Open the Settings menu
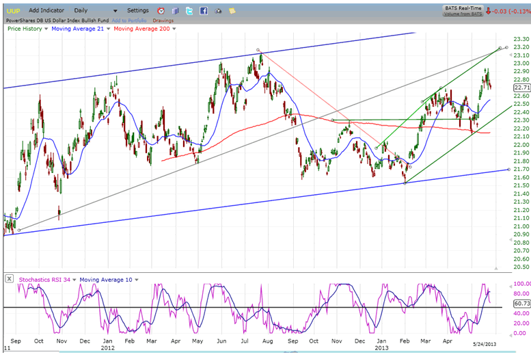Viewport: 531px width, 359px height. click(137, 11)
